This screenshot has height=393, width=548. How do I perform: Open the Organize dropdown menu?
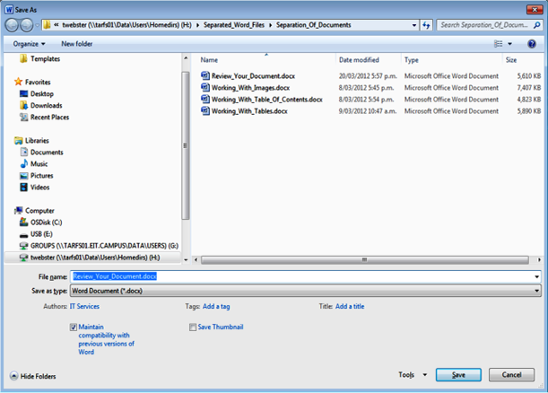coord(29,44)
